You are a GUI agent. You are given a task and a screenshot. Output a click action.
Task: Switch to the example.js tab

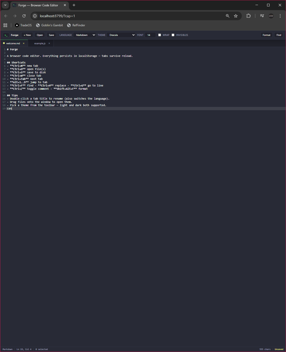(x=40, y=43)
